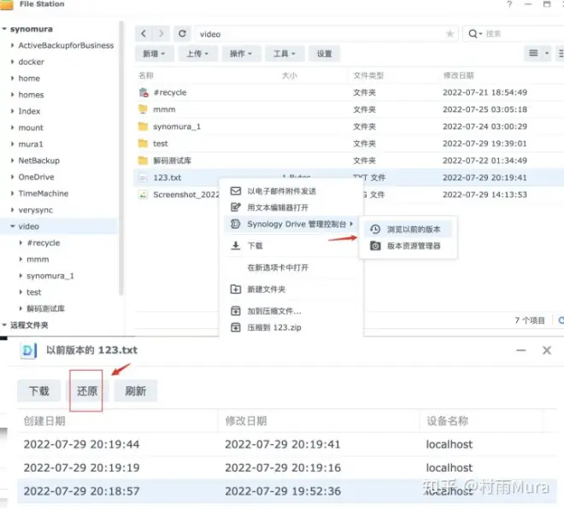The height and width of the screenshot is (510, 564).
Task: Click the synomura_1 folder icon
Action: [x=144, y=126]
